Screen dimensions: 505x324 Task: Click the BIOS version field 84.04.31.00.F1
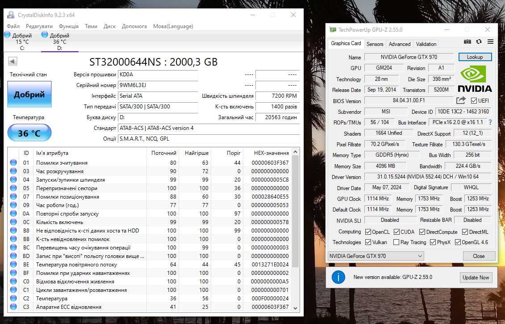[x=409, y=100]
